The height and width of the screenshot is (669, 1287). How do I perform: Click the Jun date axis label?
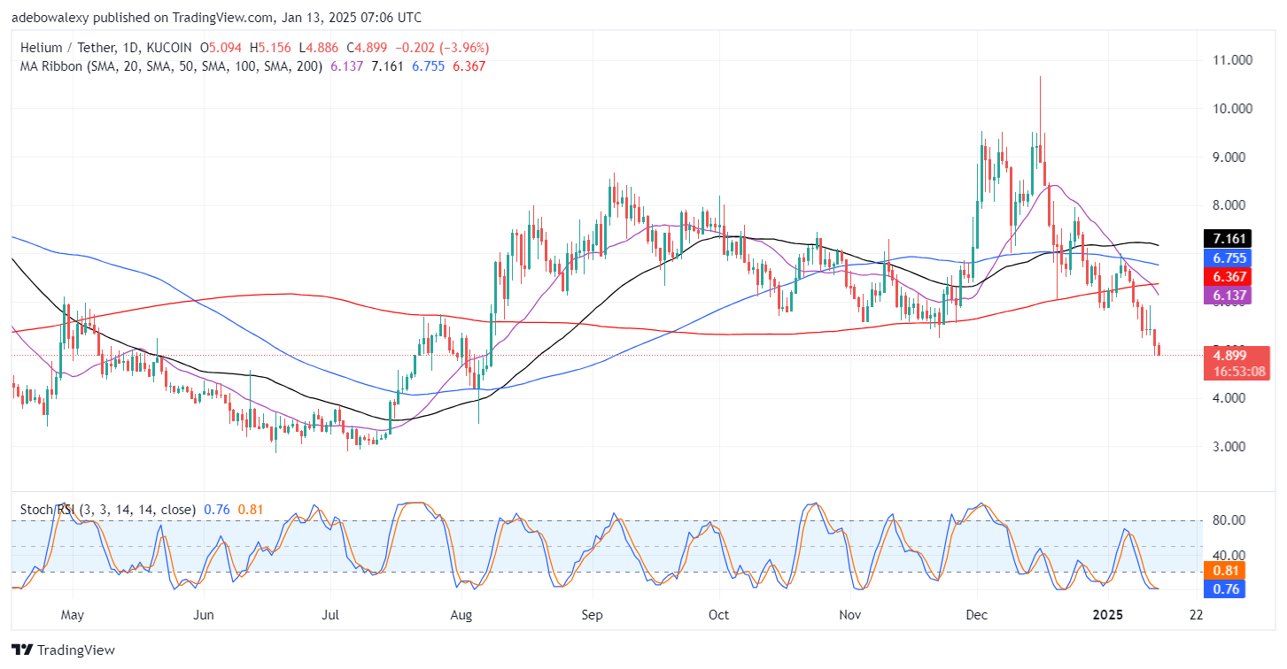204,615
